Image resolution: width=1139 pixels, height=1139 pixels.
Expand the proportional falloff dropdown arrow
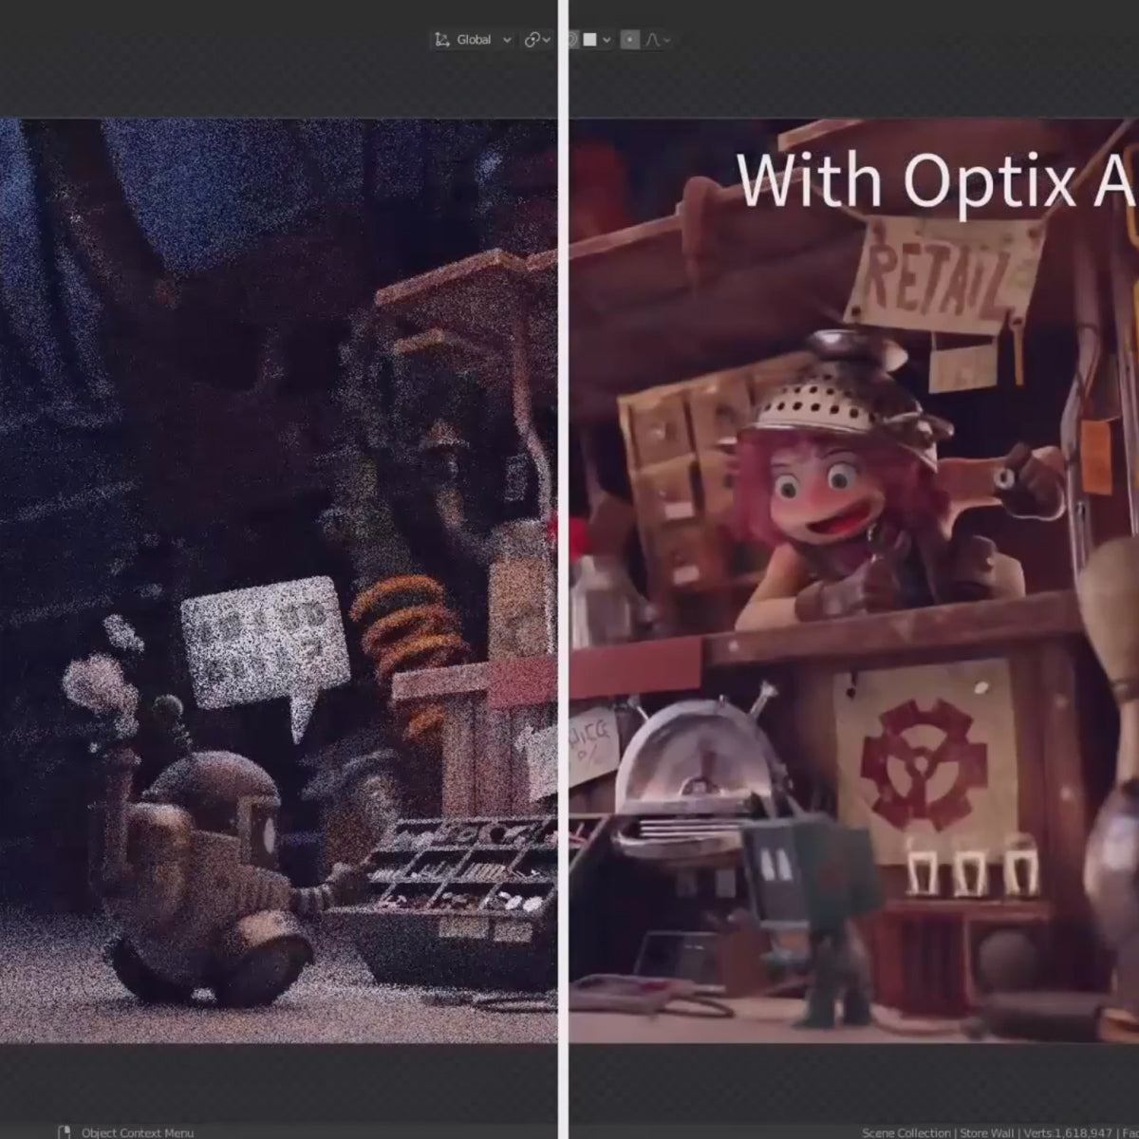tap(667, 40)
